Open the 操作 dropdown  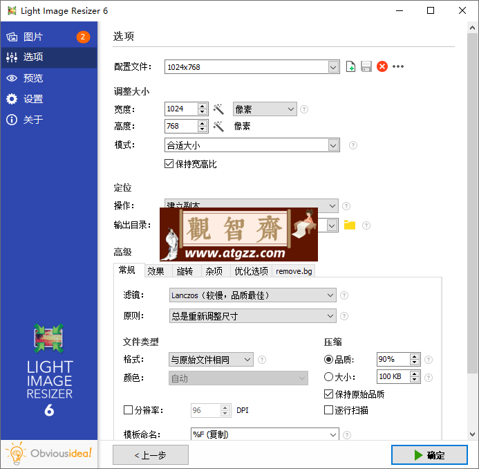coord(251,205)
